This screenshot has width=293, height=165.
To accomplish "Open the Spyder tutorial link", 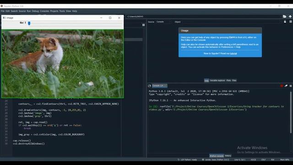I will 233,54.
